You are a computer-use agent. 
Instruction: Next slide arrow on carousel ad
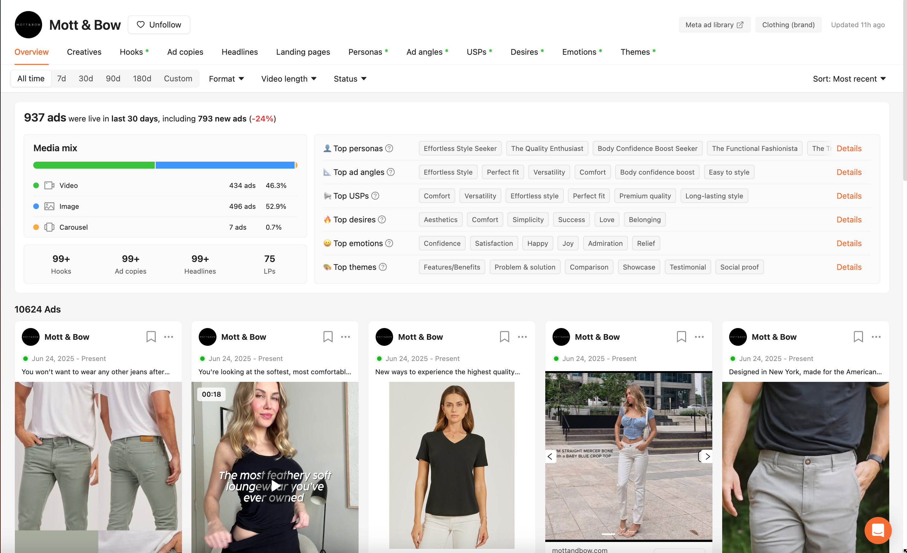(707, 456)
